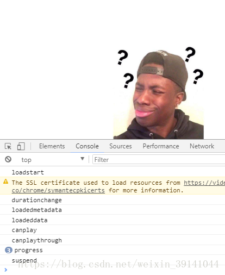Switch to the Network tab
225x275 pixels.
click(x=202, y=146)
